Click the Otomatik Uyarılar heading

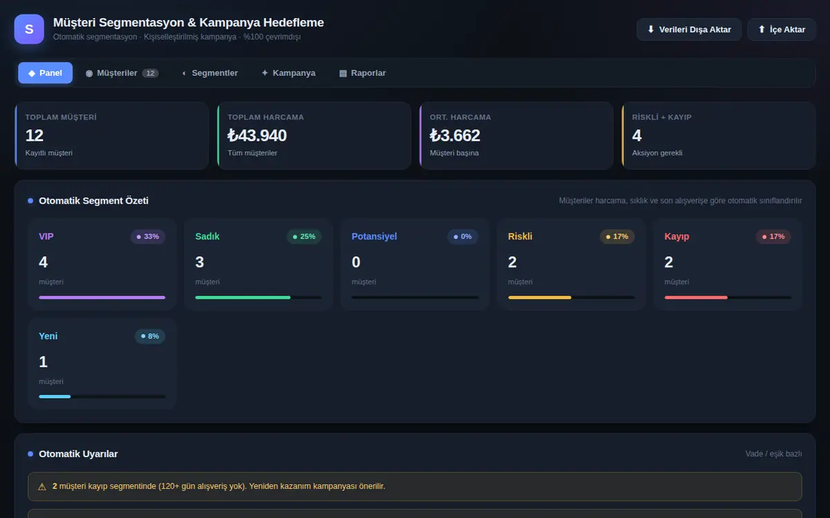point(78,454)
